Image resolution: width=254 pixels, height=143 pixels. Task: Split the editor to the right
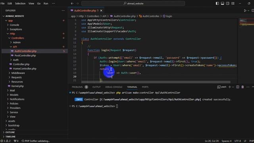252,11
